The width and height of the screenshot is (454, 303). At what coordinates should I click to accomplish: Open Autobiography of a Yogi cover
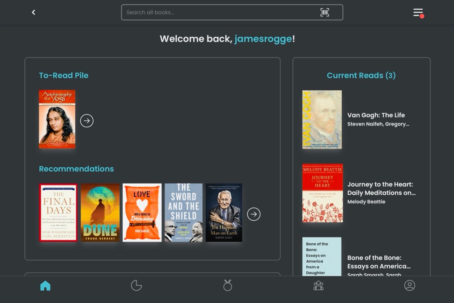pyautogui.click(x=57, y=119)
